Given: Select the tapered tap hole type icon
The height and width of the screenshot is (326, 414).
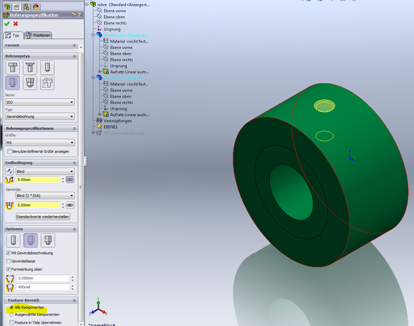Looking at the screenshot, I should tap(30, 83).
